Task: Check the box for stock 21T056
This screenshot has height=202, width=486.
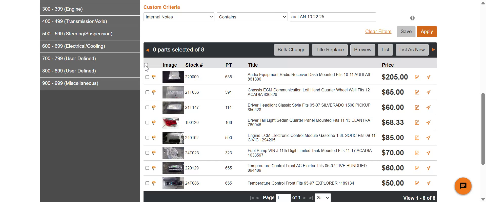Action: click(x=147, y=92)
